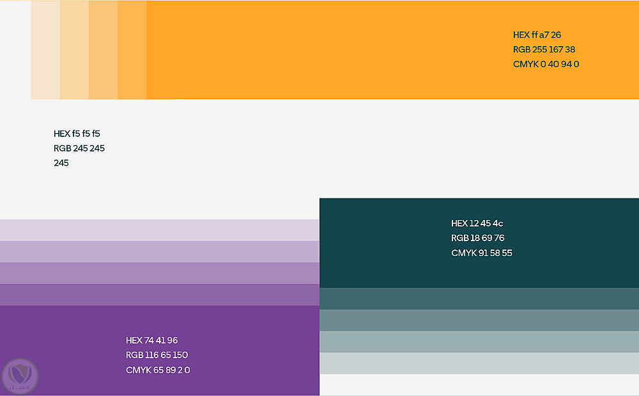Click the text "HEX f5 f5 f5"
639x396 pixels.
[x=77, y=133]
